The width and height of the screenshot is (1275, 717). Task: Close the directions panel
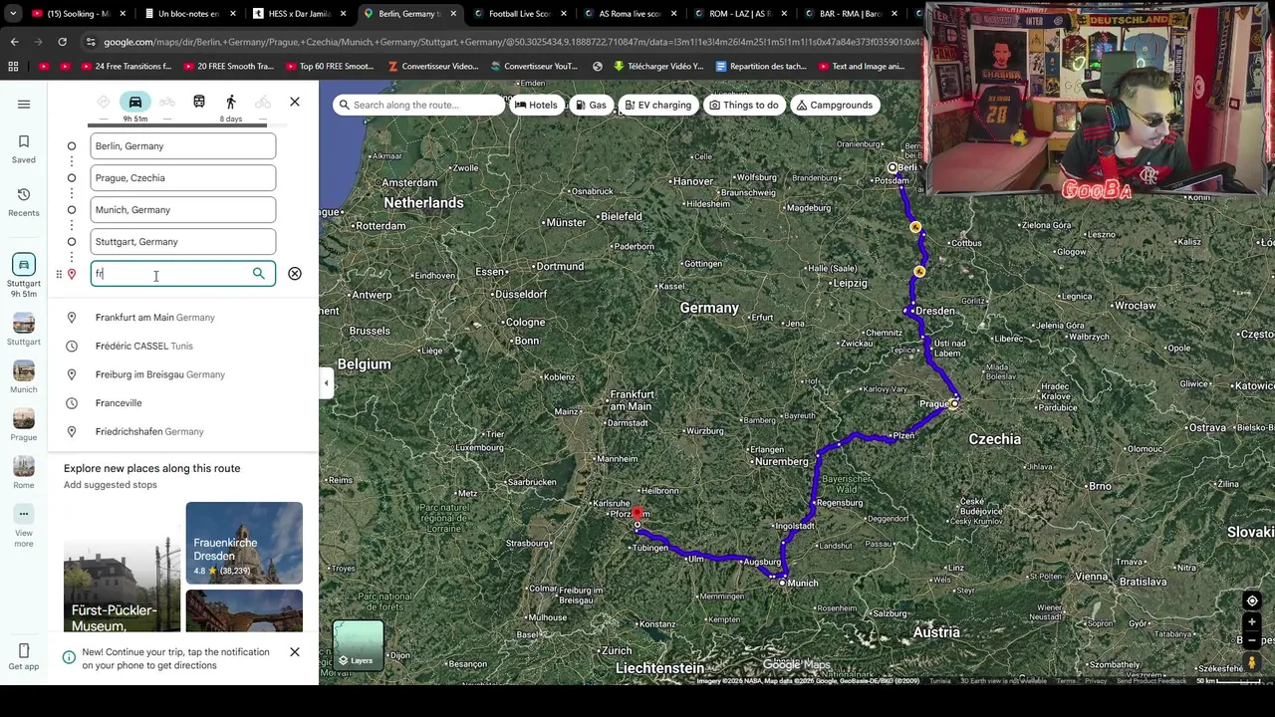295,103
